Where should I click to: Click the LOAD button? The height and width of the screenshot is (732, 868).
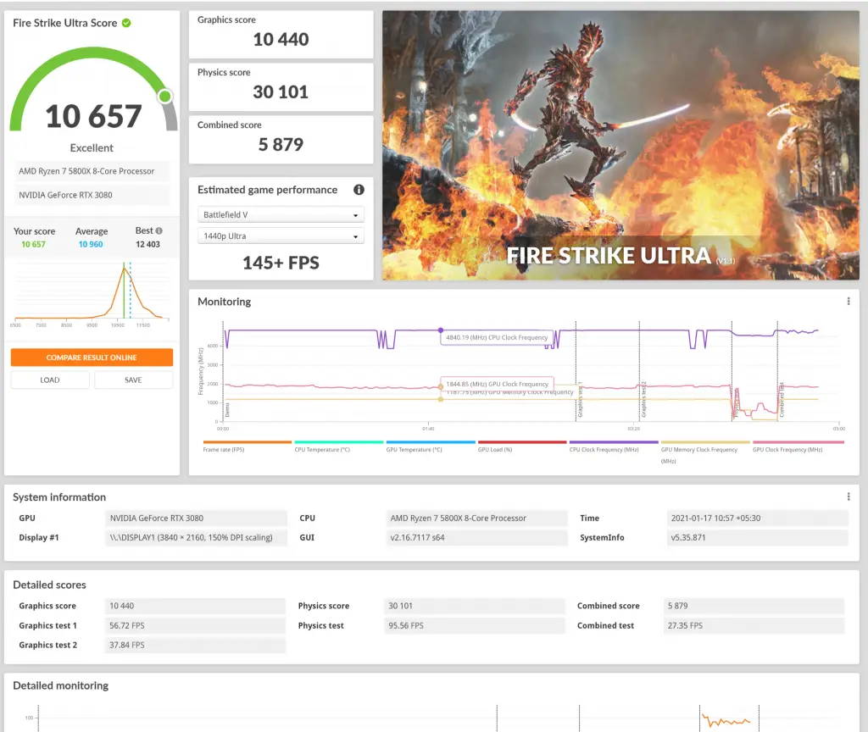click(50, 380)
